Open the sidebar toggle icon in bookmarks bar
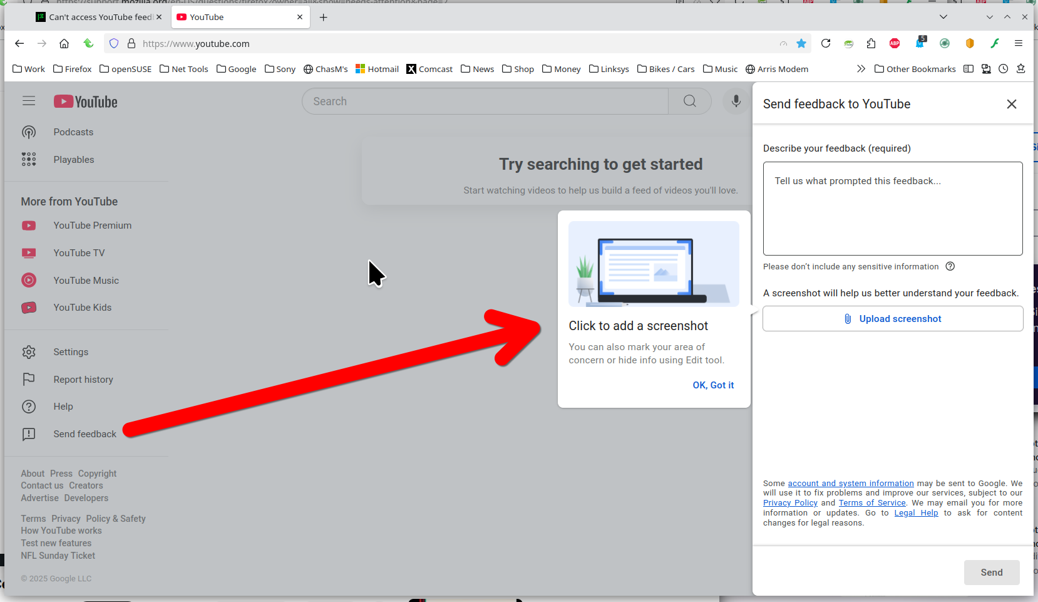This screenshot has height=602, width=1038. pyautogui.click(x=969, y=69)
